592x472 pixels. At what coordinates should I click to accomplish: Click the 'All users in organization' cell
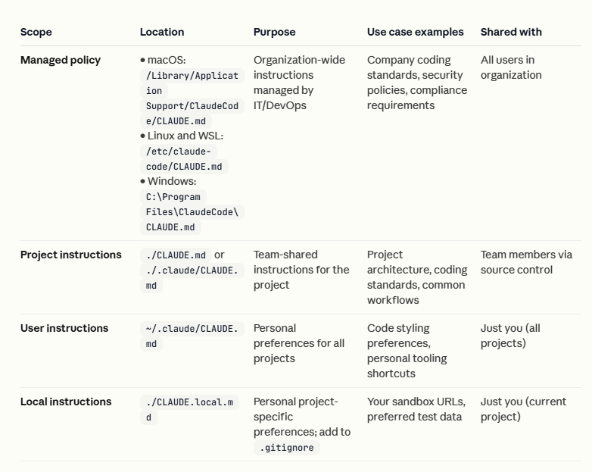click(x=511, y=67)
